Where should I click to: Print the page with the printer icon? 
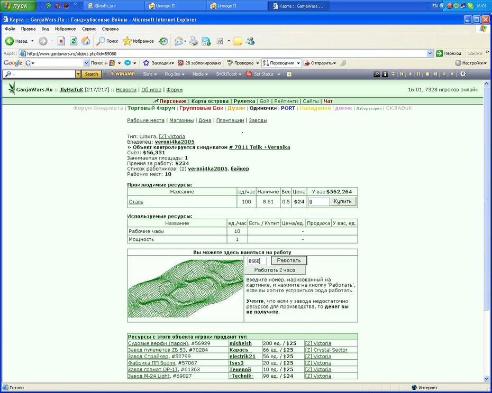(194, 41)
